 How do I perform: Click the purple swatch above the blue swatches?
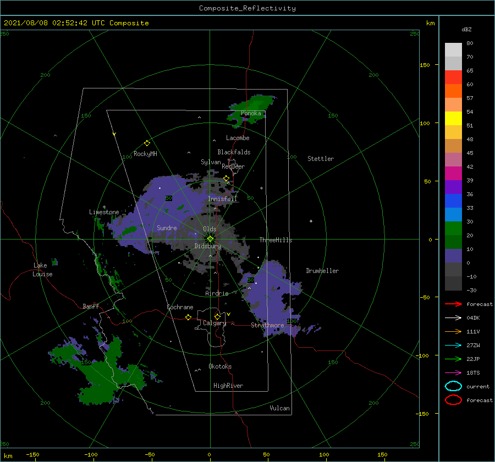(x=453, y=187)
